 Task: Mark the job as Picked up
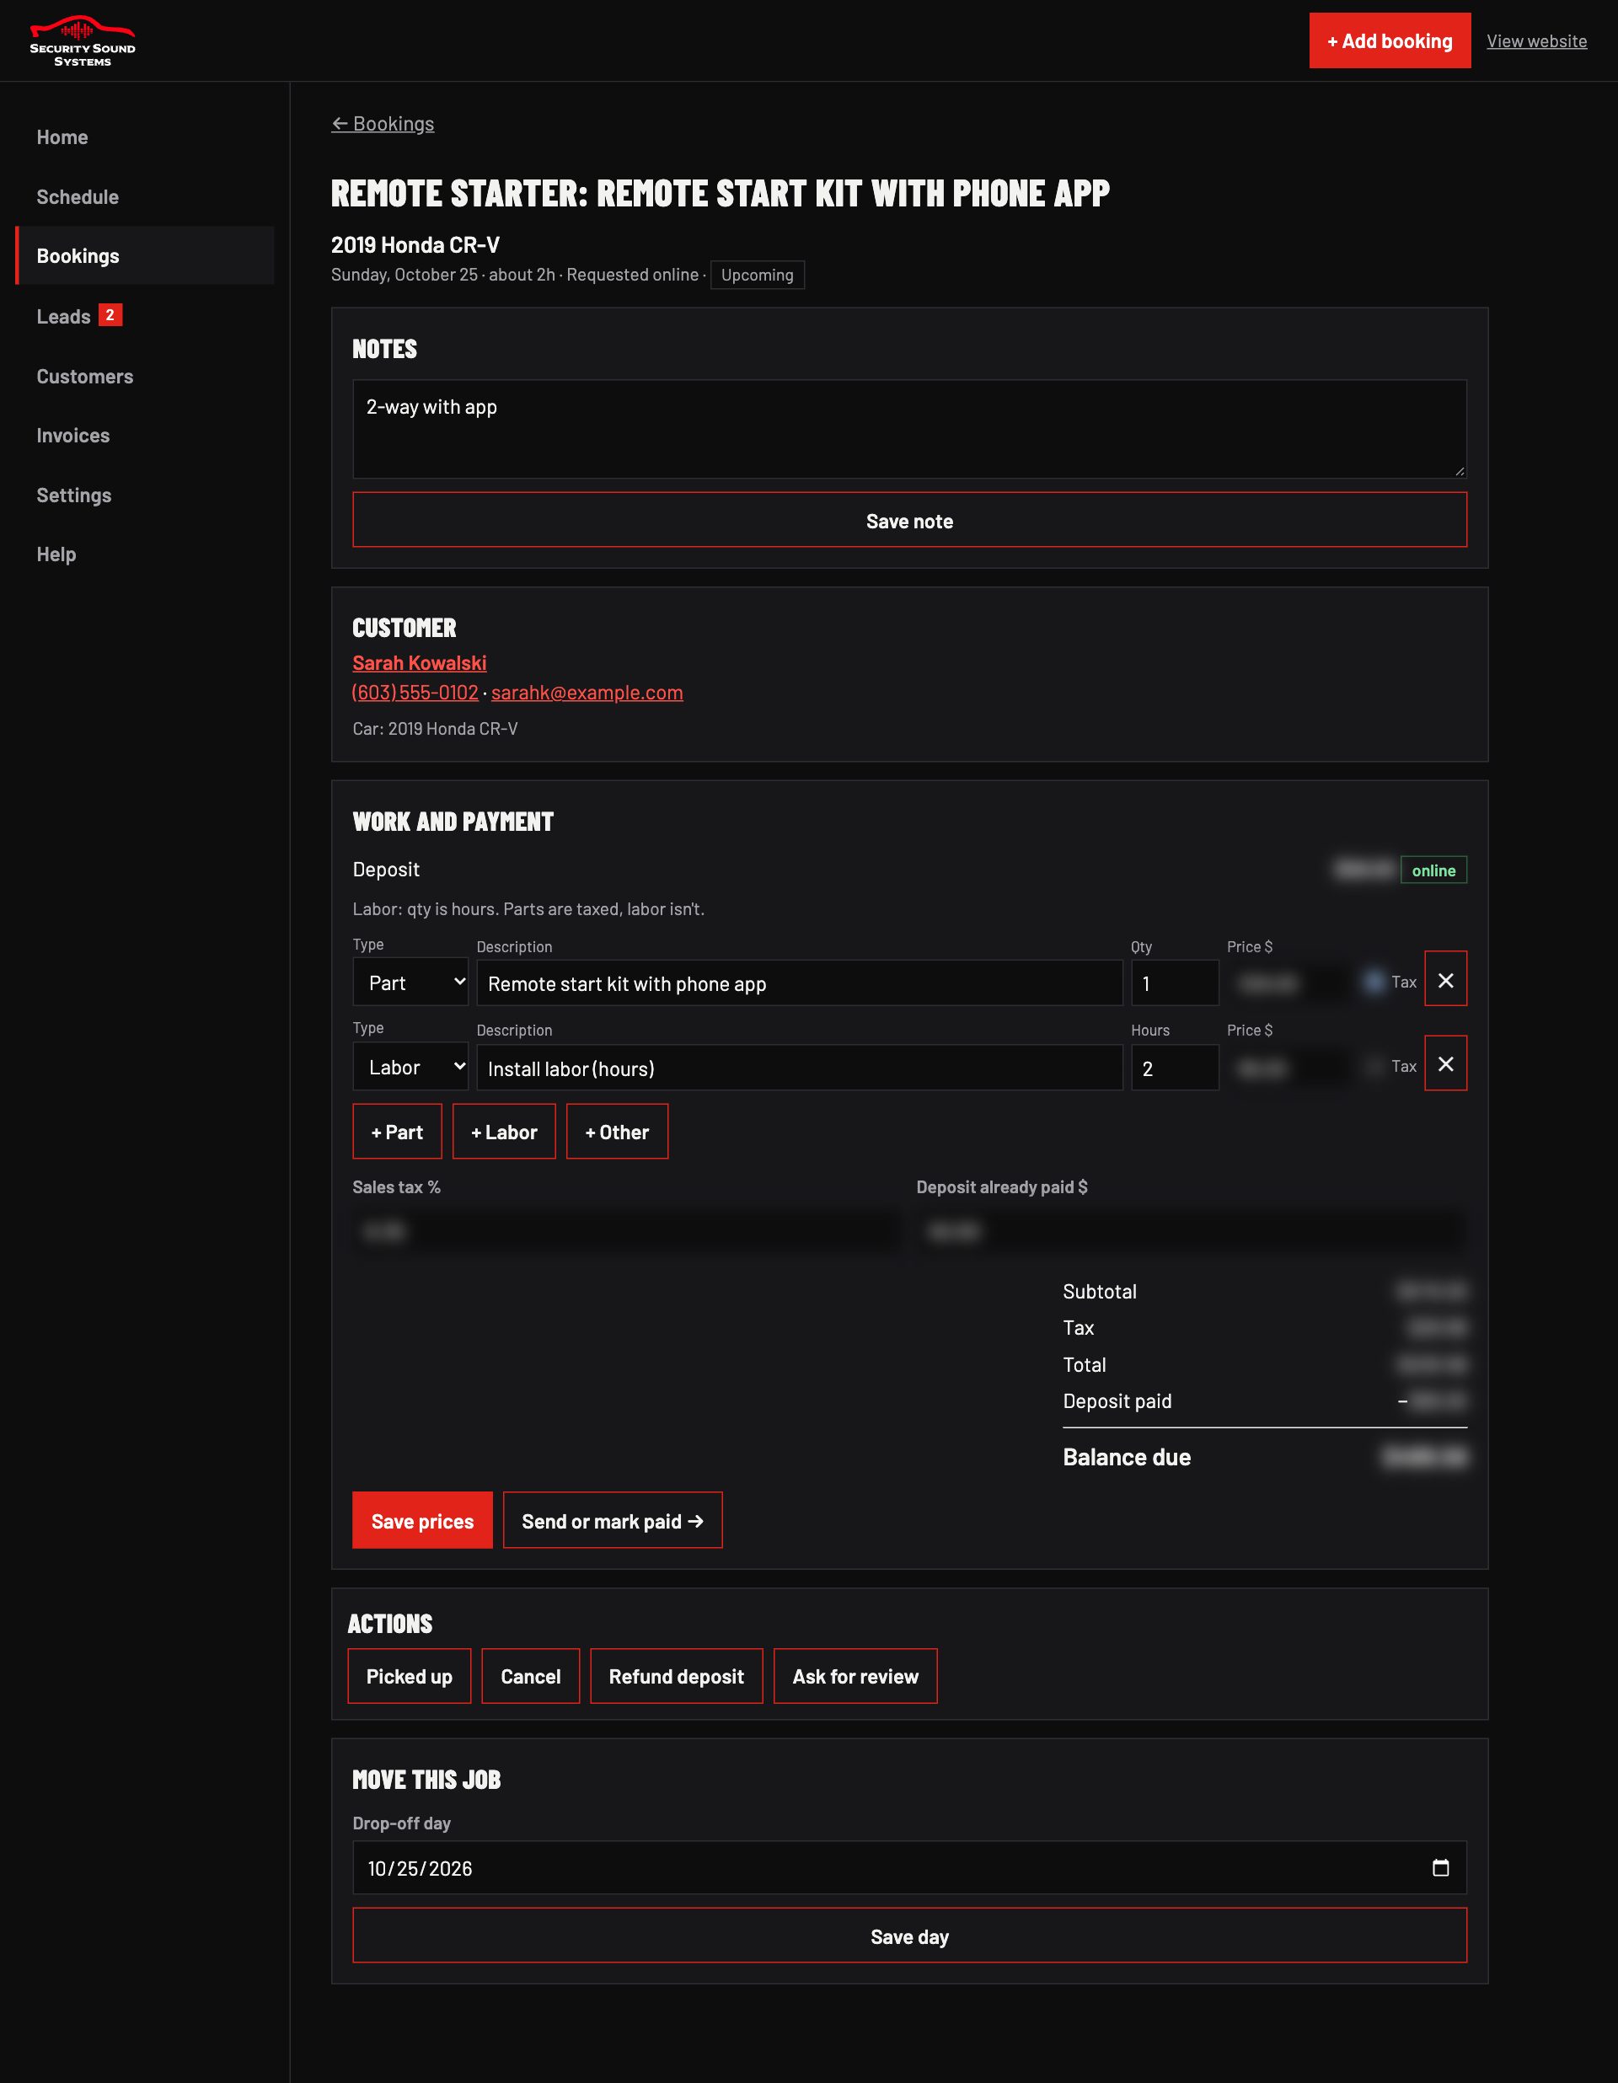410,1676
